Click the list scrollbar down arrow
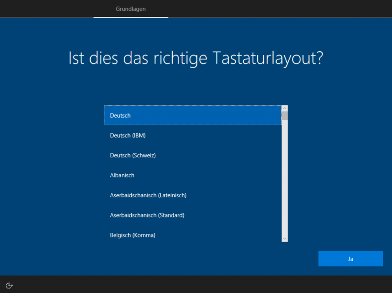Image resolution: width=392 pixels, height=293 pixels. tap(284, 239)
